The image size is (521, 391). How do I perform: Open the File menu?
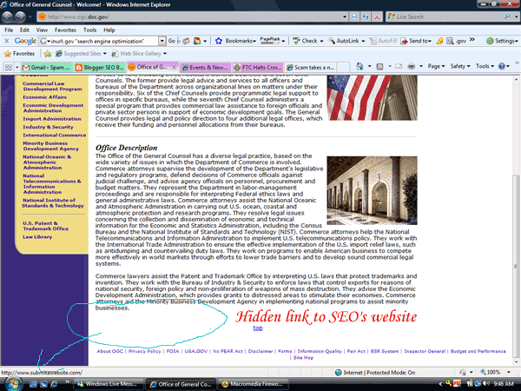pos(9,30)
